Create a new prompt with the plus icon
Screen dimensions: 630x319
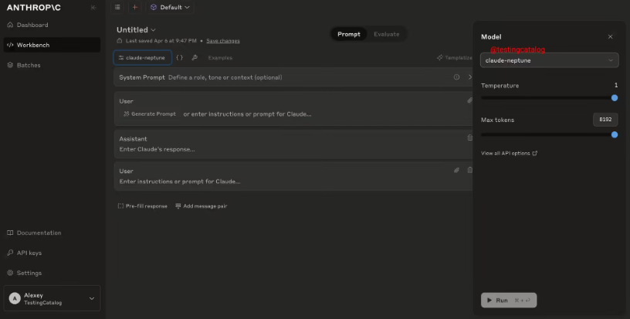pos(135,7)
